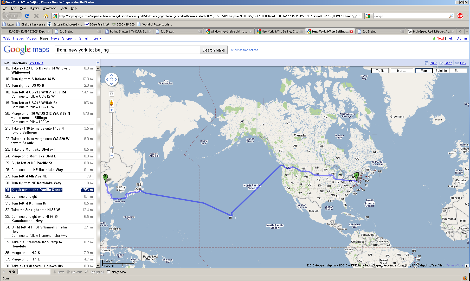Click the directions search input field

pyautogui.click(x=127, y=50)
